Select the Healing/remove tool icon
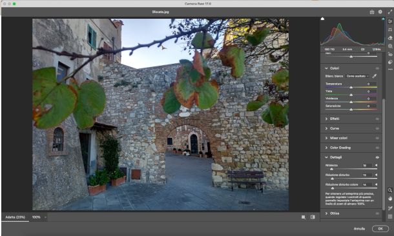 pyautogui.click(x=390, y=38)
